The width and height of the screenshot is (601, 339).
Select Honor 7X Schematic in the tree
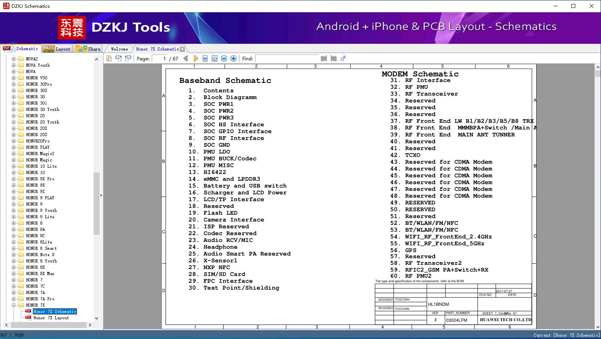click(x=55, y=311)
